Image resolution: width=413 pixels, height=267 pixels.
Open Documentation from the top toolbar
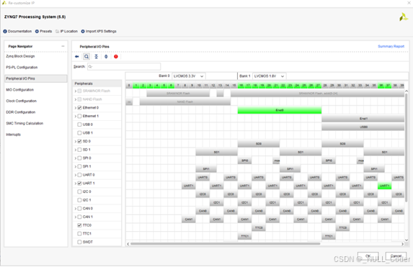[x=17, y=31]
